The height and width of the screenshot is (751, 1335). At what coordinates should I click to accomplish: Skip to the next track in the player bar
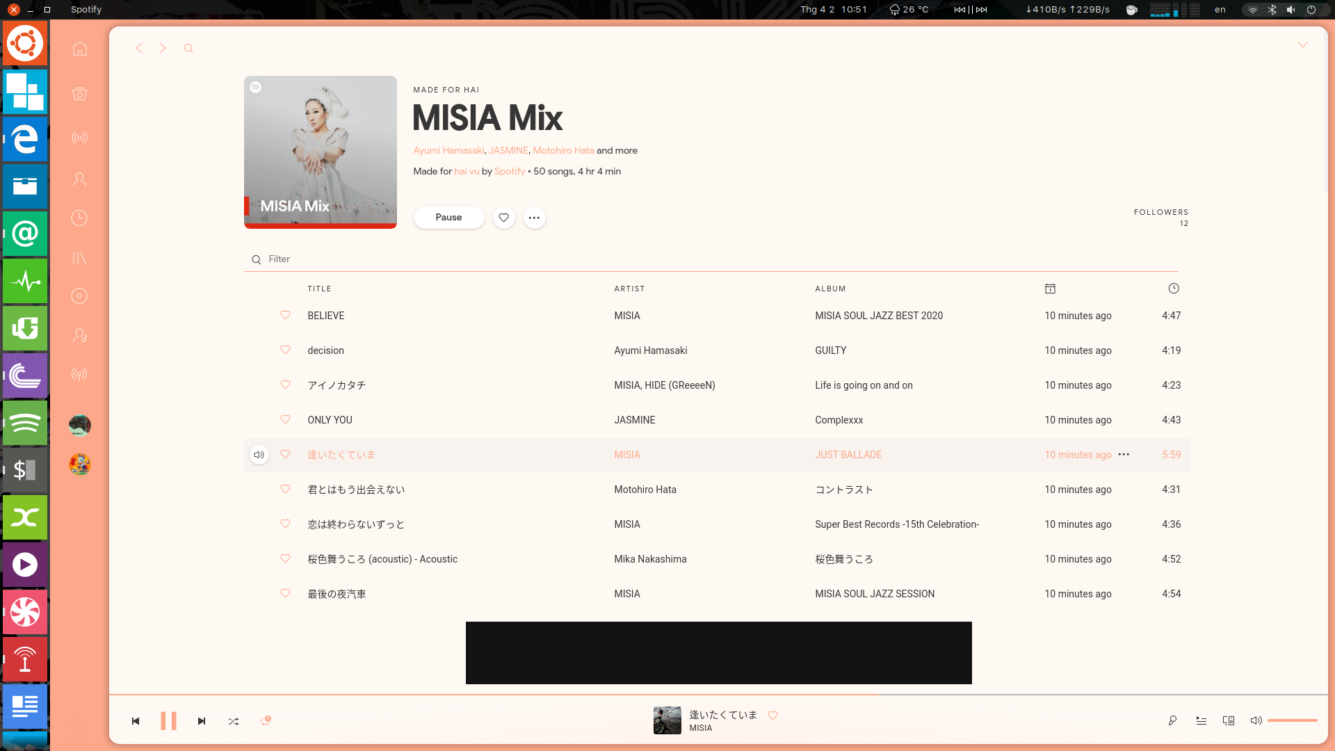pyautogui.click(x=202, y=721)
